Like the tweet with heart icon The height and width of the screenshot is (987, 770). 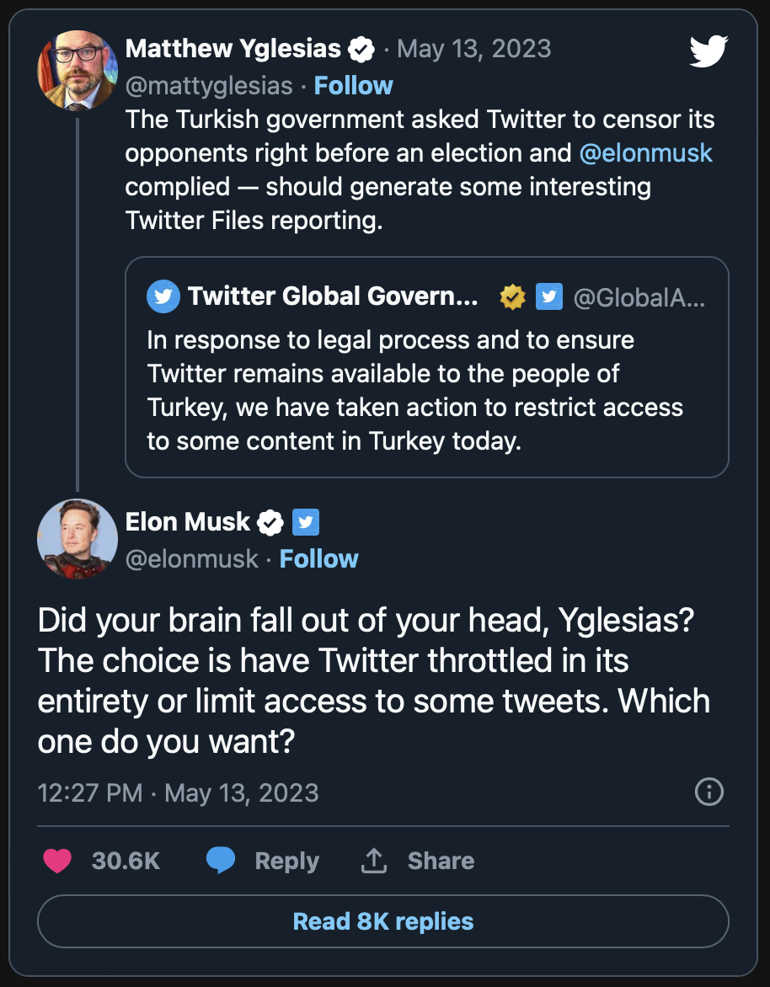click(x=57, y=860)
